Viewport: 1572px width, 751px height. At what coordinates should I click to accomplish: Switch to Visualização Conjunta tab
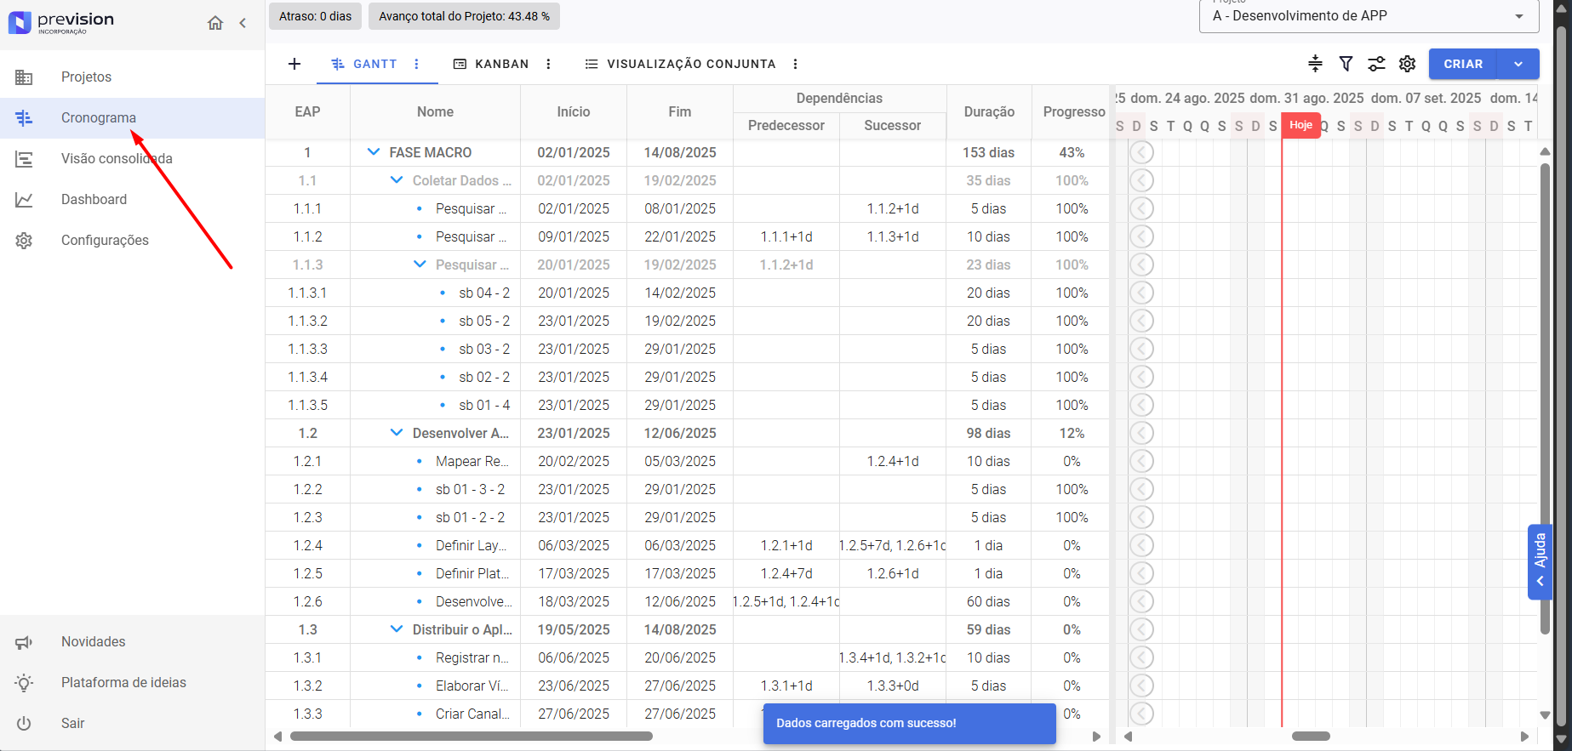tap(680, 64)
